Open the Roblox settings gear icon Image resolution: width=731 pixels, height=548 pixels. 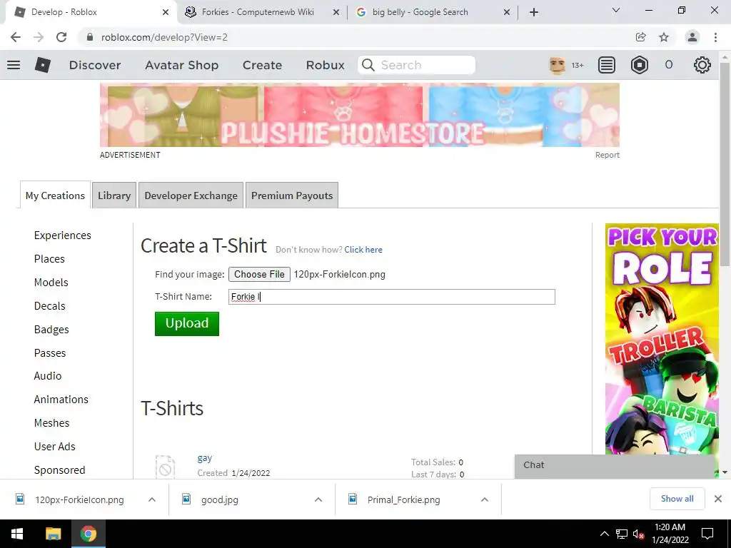click(702, 65)
